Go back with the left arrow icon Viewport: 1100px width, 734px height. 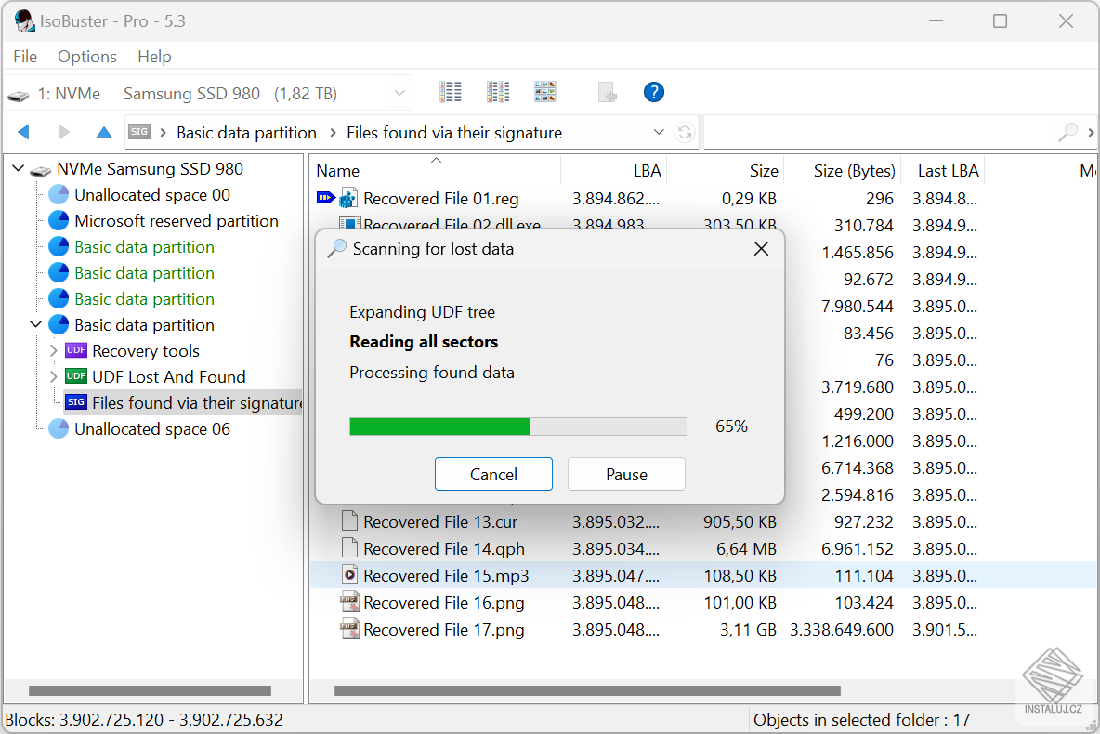coord(24,132)
